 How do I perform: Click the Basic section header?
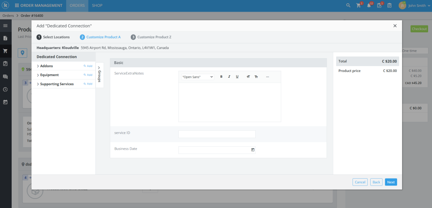click(219, 63)
